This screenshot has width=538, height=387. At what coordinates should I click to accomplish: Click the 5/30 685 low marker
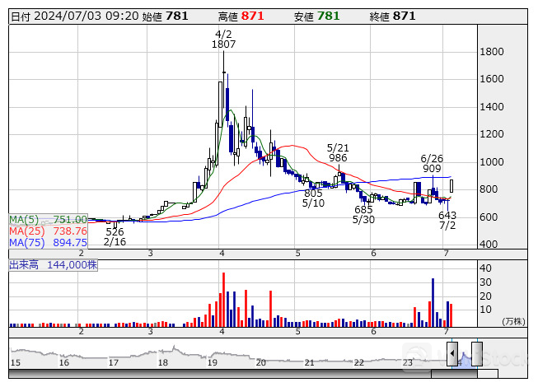tap(363, 215)
